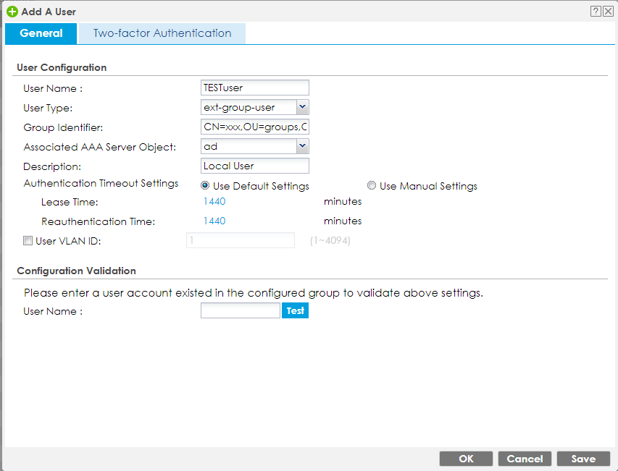Click the green plus Add A User icon

point(12,12)
